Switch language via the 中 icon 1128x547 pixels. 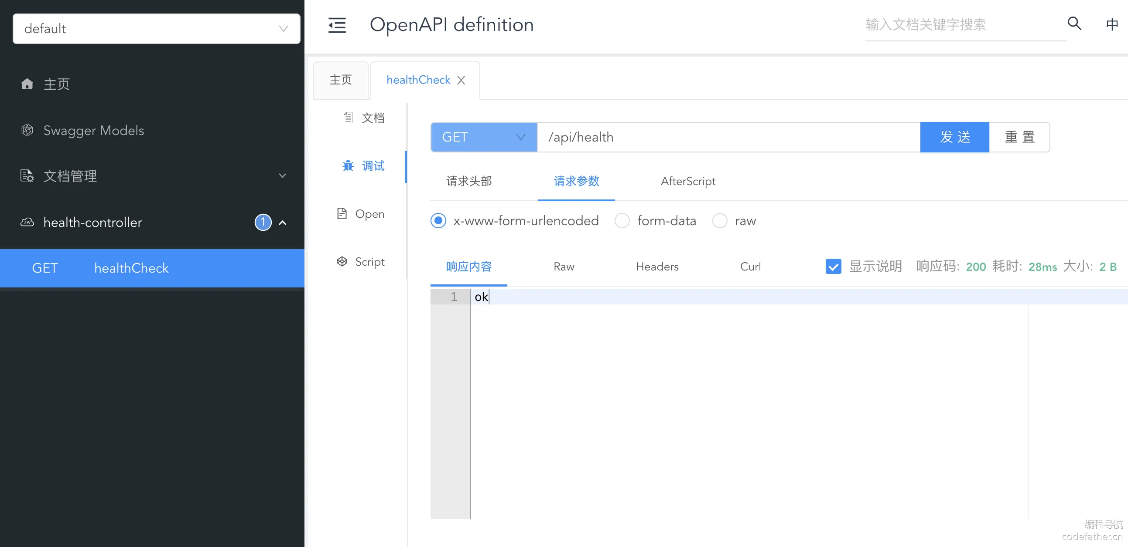pos(1111,24)
